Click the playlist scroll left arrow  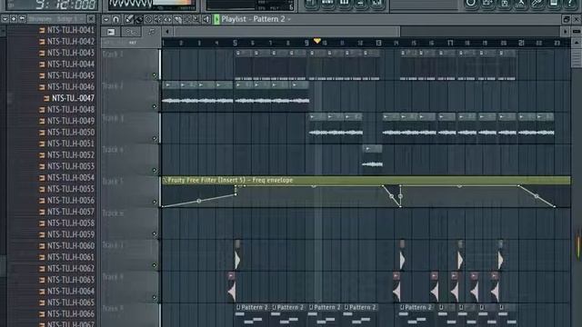point(167,32)
